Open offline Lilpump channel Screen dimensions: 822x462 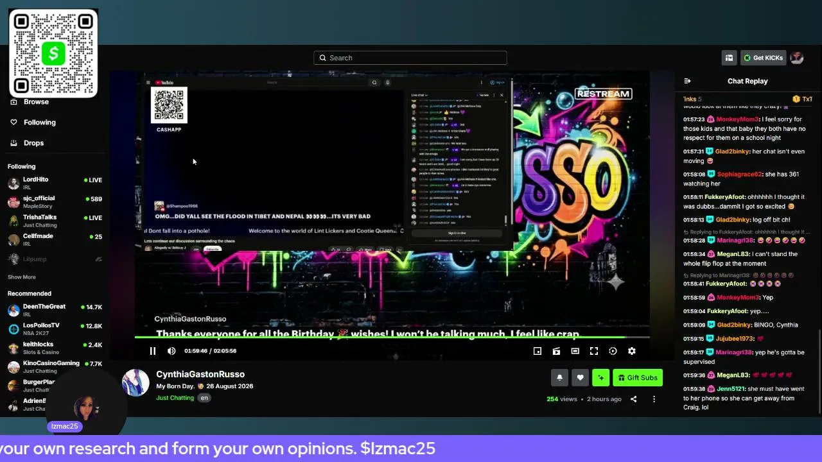click(55, 259)
